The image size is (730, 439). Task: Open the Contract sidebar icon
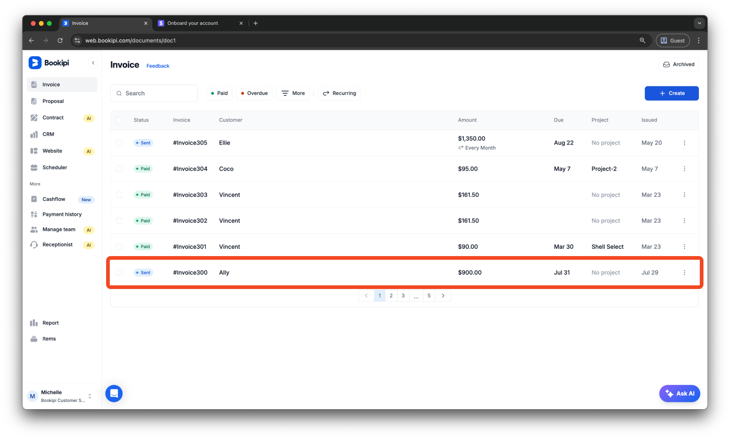pos(34,118)
